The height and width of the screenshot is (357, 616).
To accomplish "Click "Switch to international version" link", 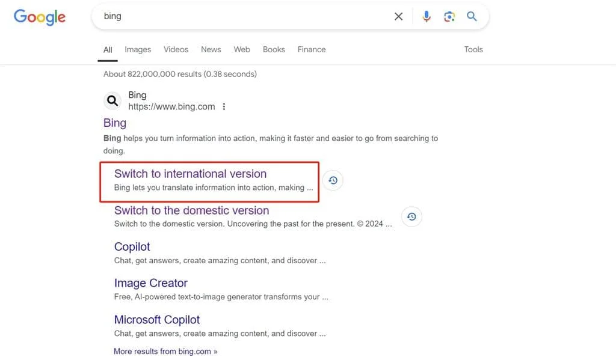I will point(191,174).
